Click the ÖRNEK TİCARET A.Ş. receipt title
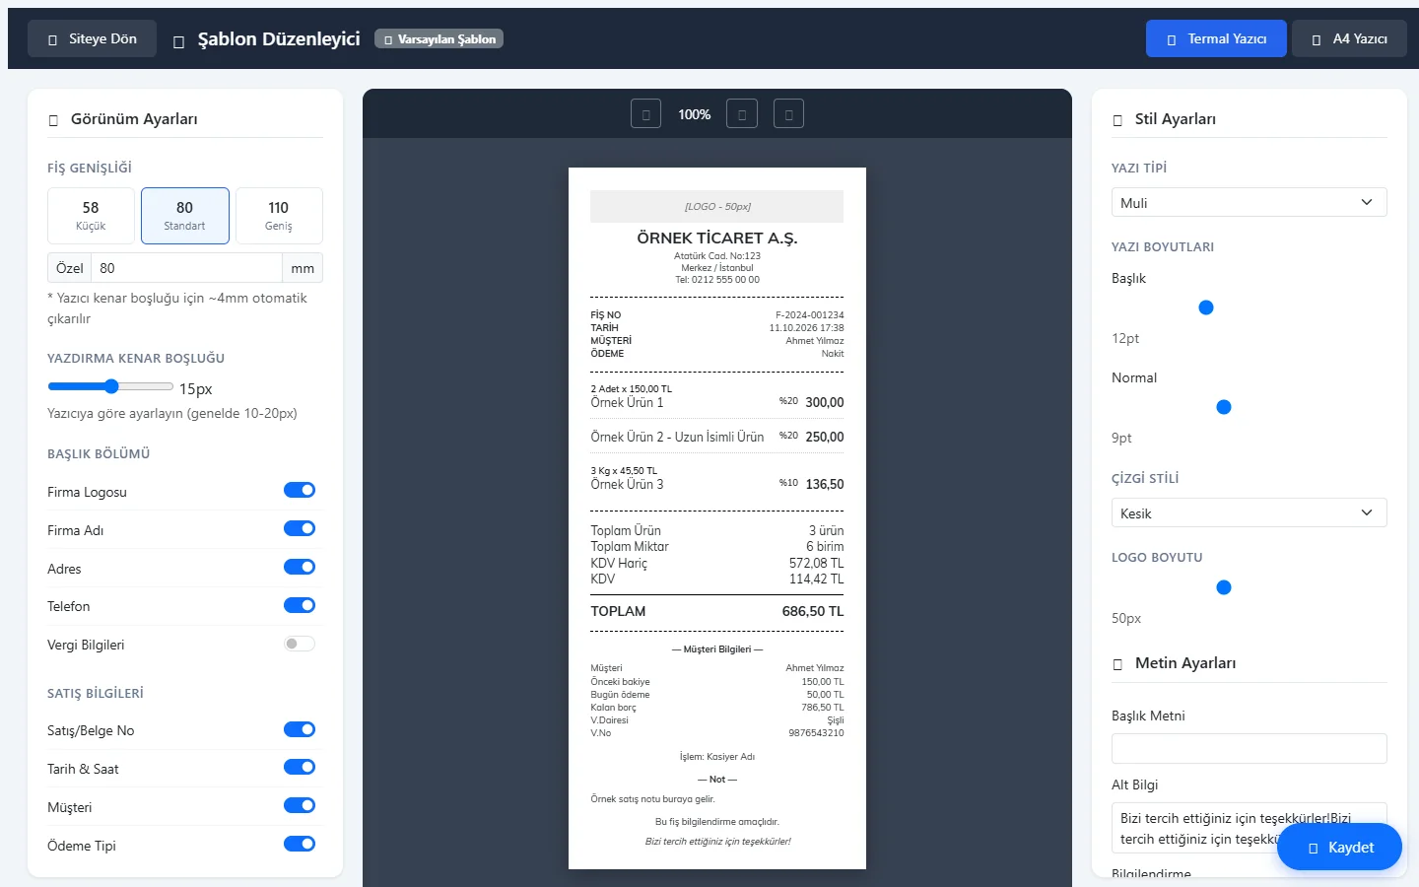Screen dimensions: 1419x887 [x=717, y=238]
